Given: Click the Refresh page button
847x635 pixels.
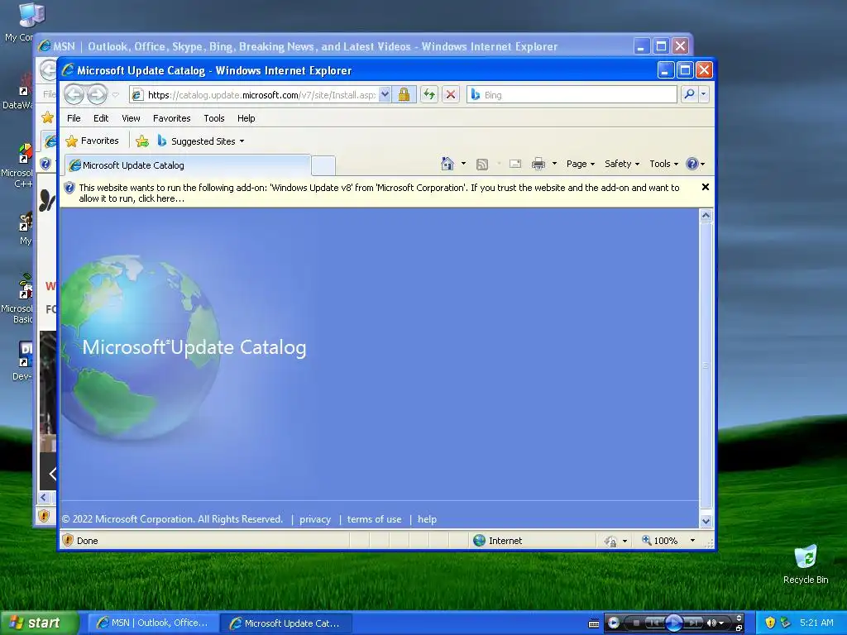Looking at the screenshot, I should pos(429,95).
